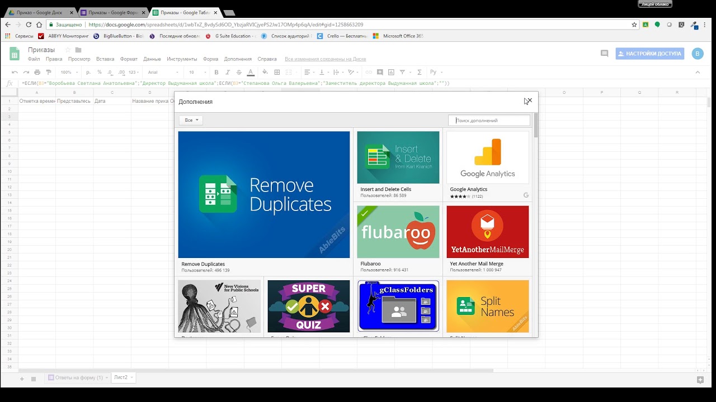The width and height of the screenshot is (716, 402).
Task: Switch to Лист2 sheet tab
Action: tap(124, 377)
